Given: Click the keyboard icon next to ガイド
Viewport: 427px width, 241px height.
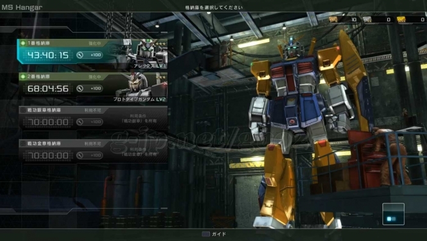Looking at the screenshot, I should [206, 234].
